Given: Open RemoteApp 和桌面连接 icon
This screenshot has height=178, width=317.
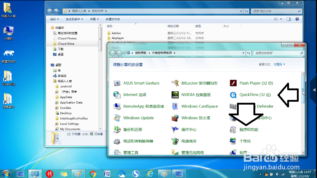Looking at the screenshot, I should 117,106.
